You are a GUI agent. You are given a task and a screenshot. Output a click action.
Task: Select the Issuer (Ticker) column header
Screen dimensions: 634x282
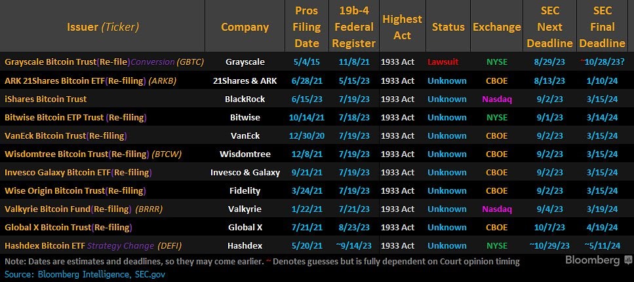click(102, 27)
